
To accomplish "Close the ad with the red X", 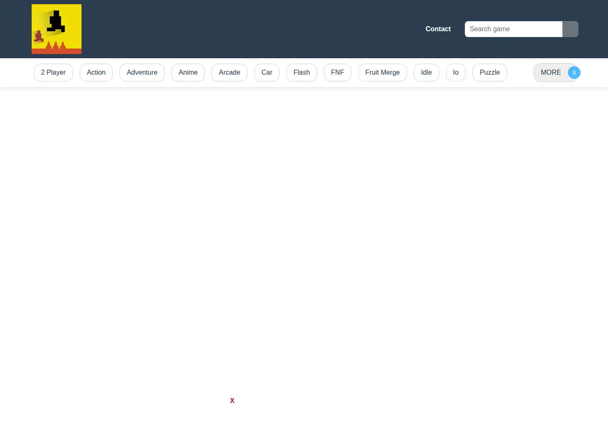I will pyautogui.click(x=232, y=401).
